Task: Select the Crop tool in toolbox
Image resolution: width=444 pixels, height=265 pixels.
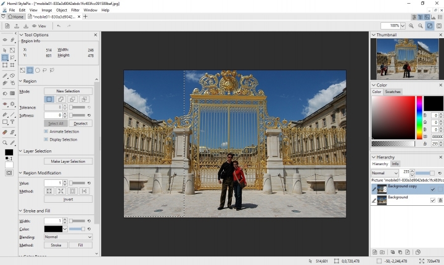Action: 12,65
